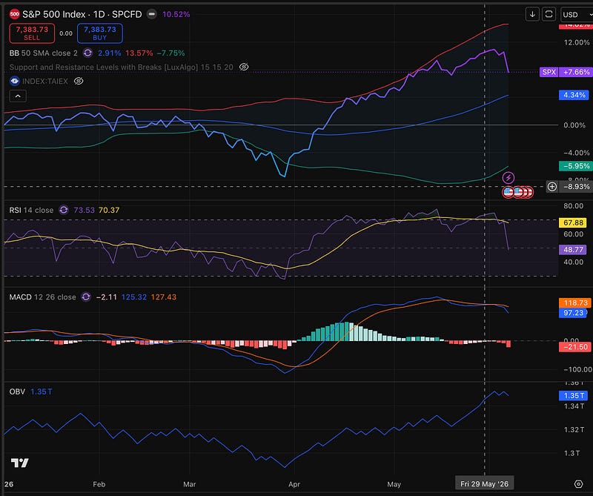
Task: Click the fullscreen frame icon near USD
Action: pyautogui.click(x=549, y=14)
